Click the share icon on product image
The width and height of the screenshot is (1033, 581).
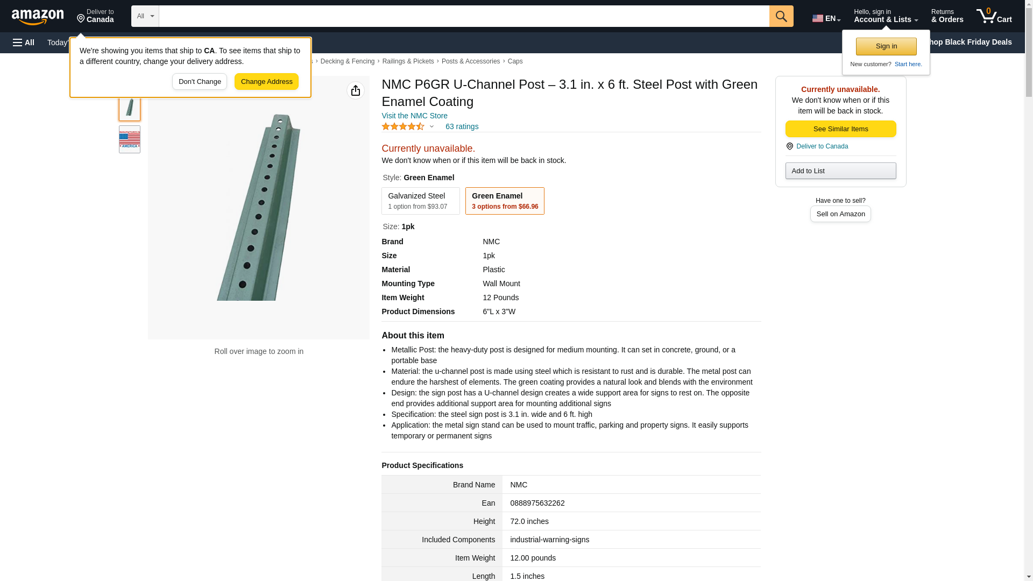tap(356, 90)
